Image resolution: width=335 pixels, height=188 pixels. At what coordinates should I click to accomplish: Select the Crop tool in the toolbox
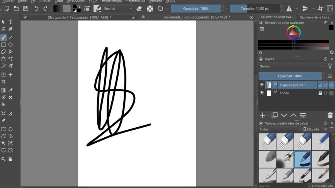click(x=3, y=82)
